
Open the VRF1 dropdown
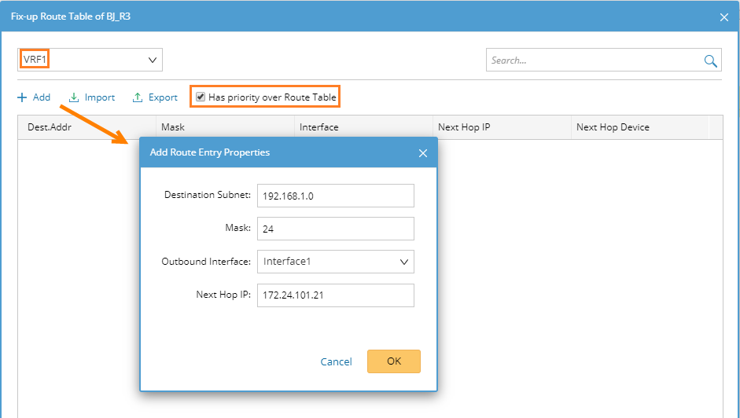click(90, 60)
